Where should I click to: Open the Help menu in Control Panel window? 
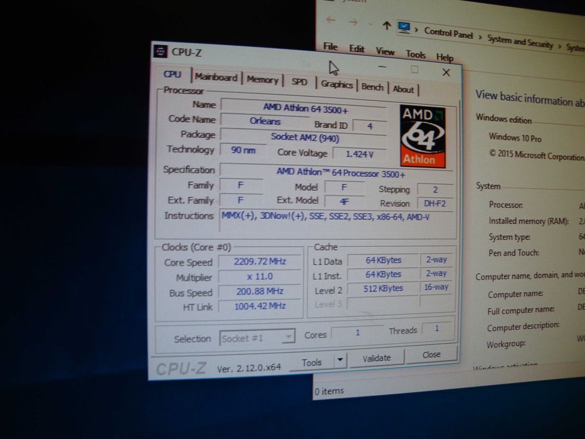click(x=445, y=57)
